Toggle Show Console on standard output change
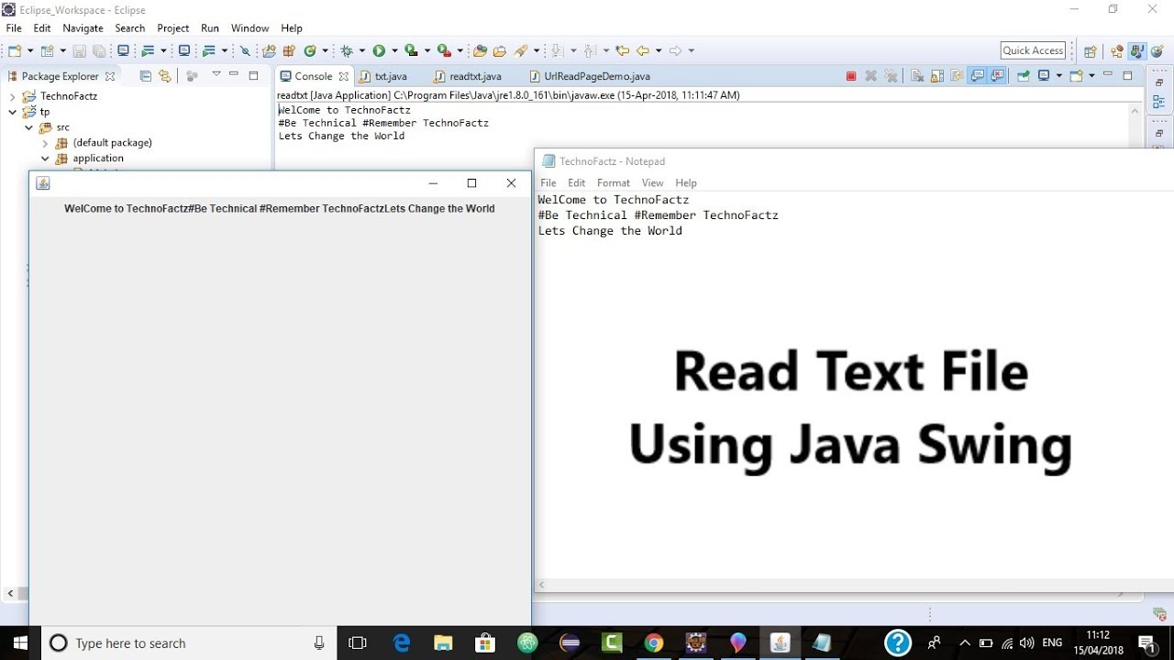 click(x=978, y=76)
